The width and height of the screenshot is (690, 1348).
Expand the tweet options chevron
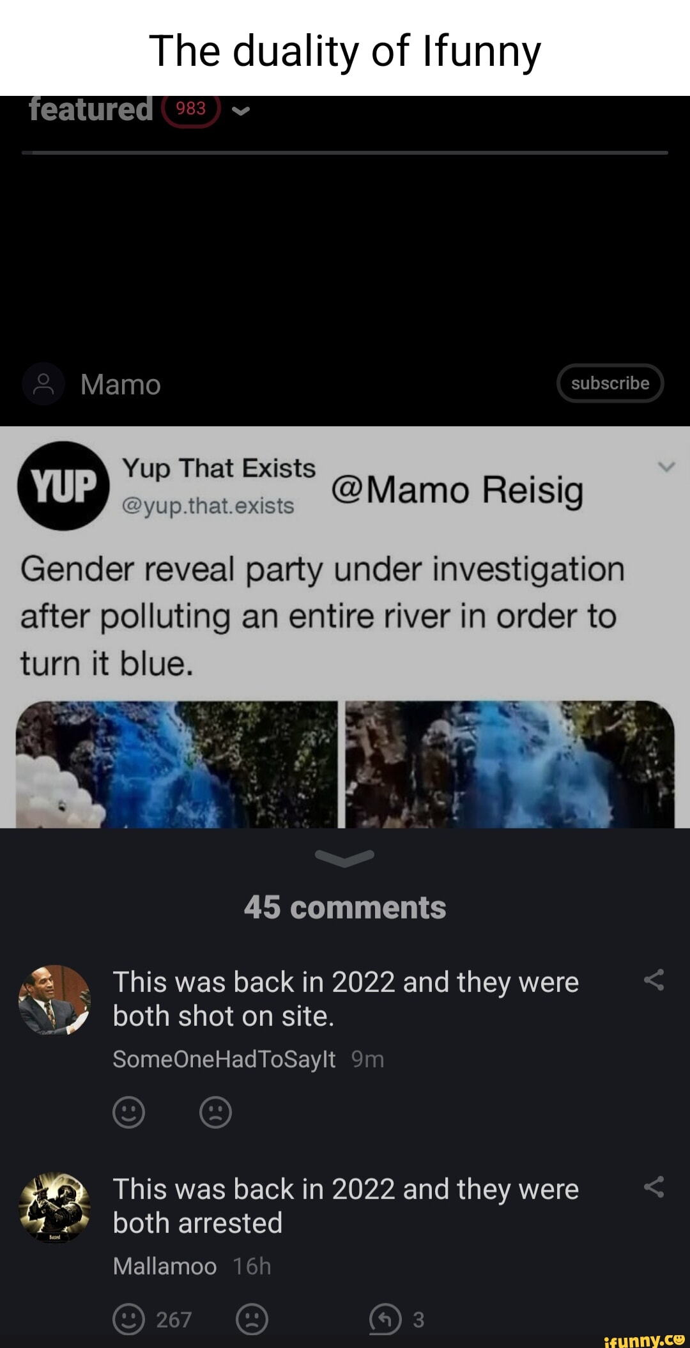pos(666,467)
